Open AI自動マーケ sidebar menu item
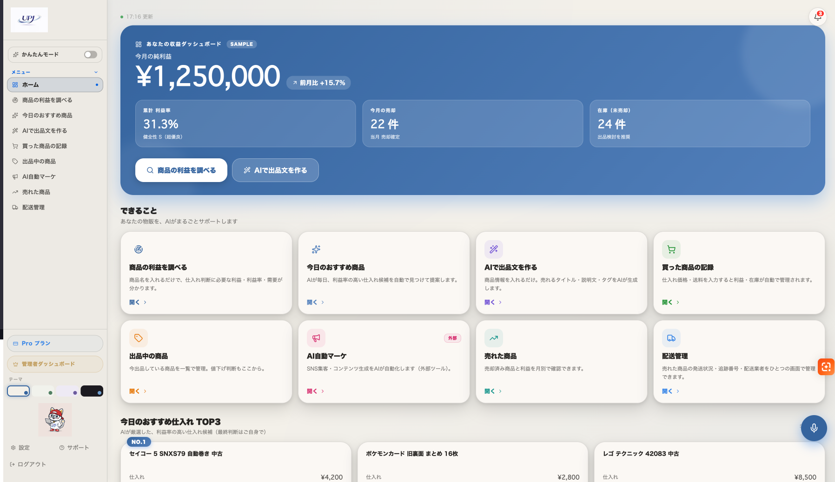 (x=55, y=177)
